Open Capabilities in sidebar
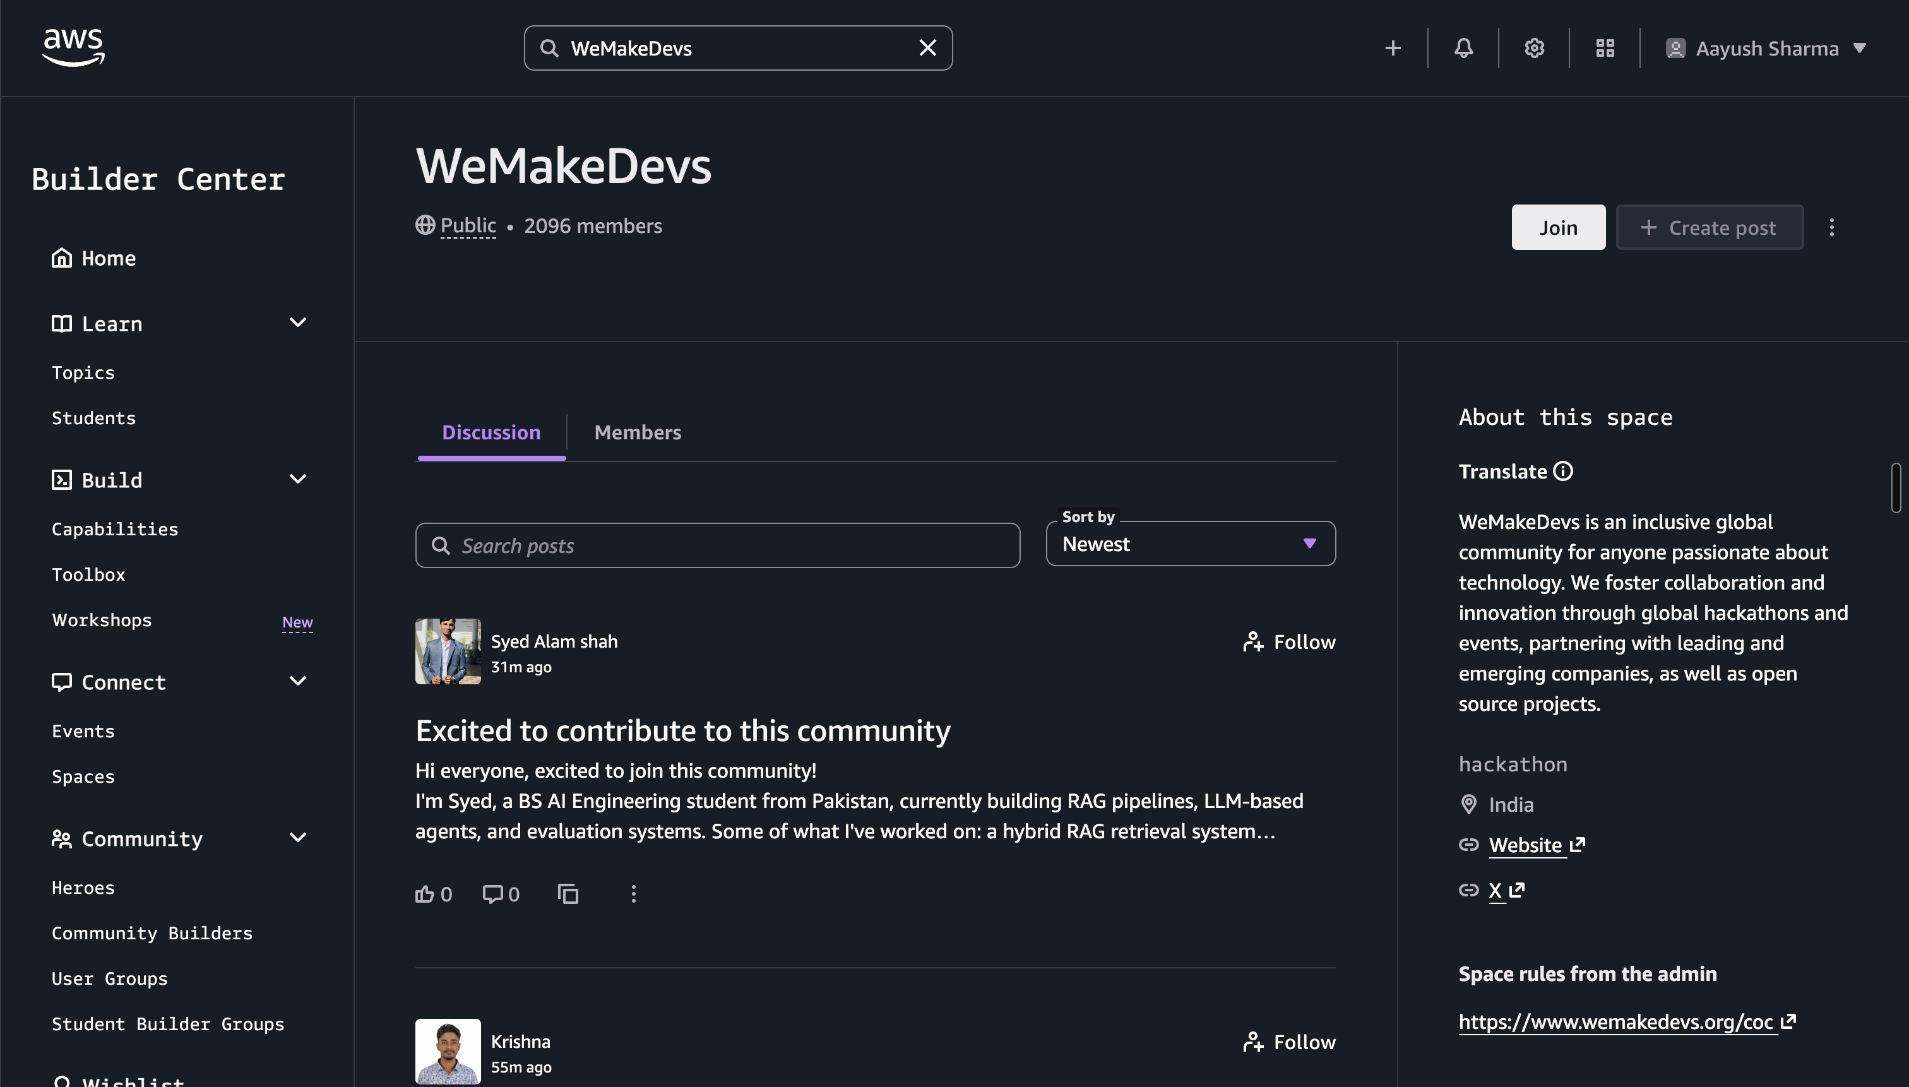 [115, 530]
